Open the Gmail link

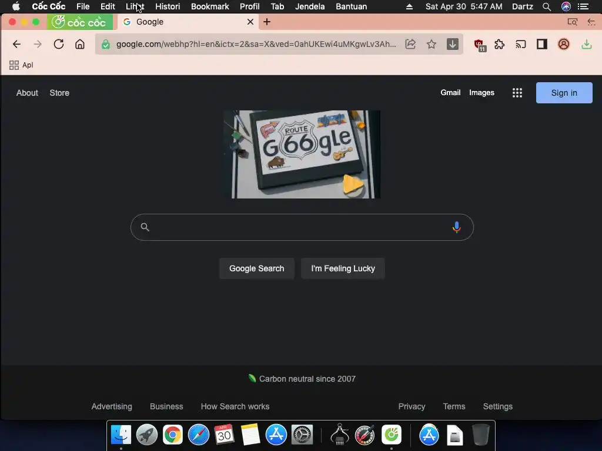(450, 92)
